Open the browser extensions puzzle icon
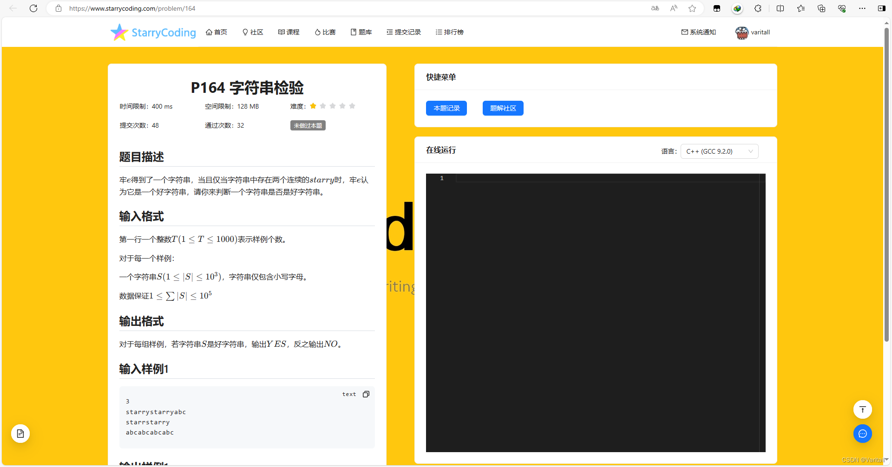892x467 pixels. (x=758, y=8)
